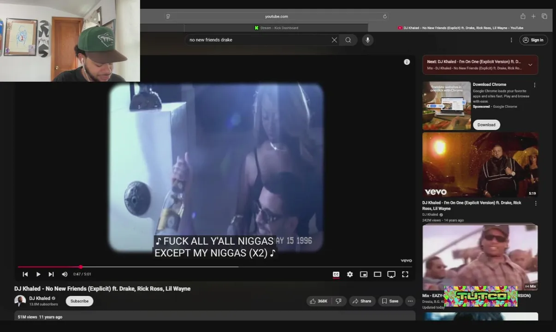The height and width of the screenshot is (332, 556).
Task: Open DJ Khaled channel avatar
Action: (20, 301)
